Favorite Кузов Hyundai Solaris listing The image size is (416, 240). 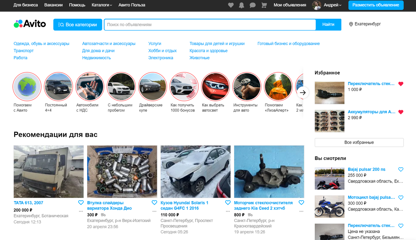coord(228,203)
